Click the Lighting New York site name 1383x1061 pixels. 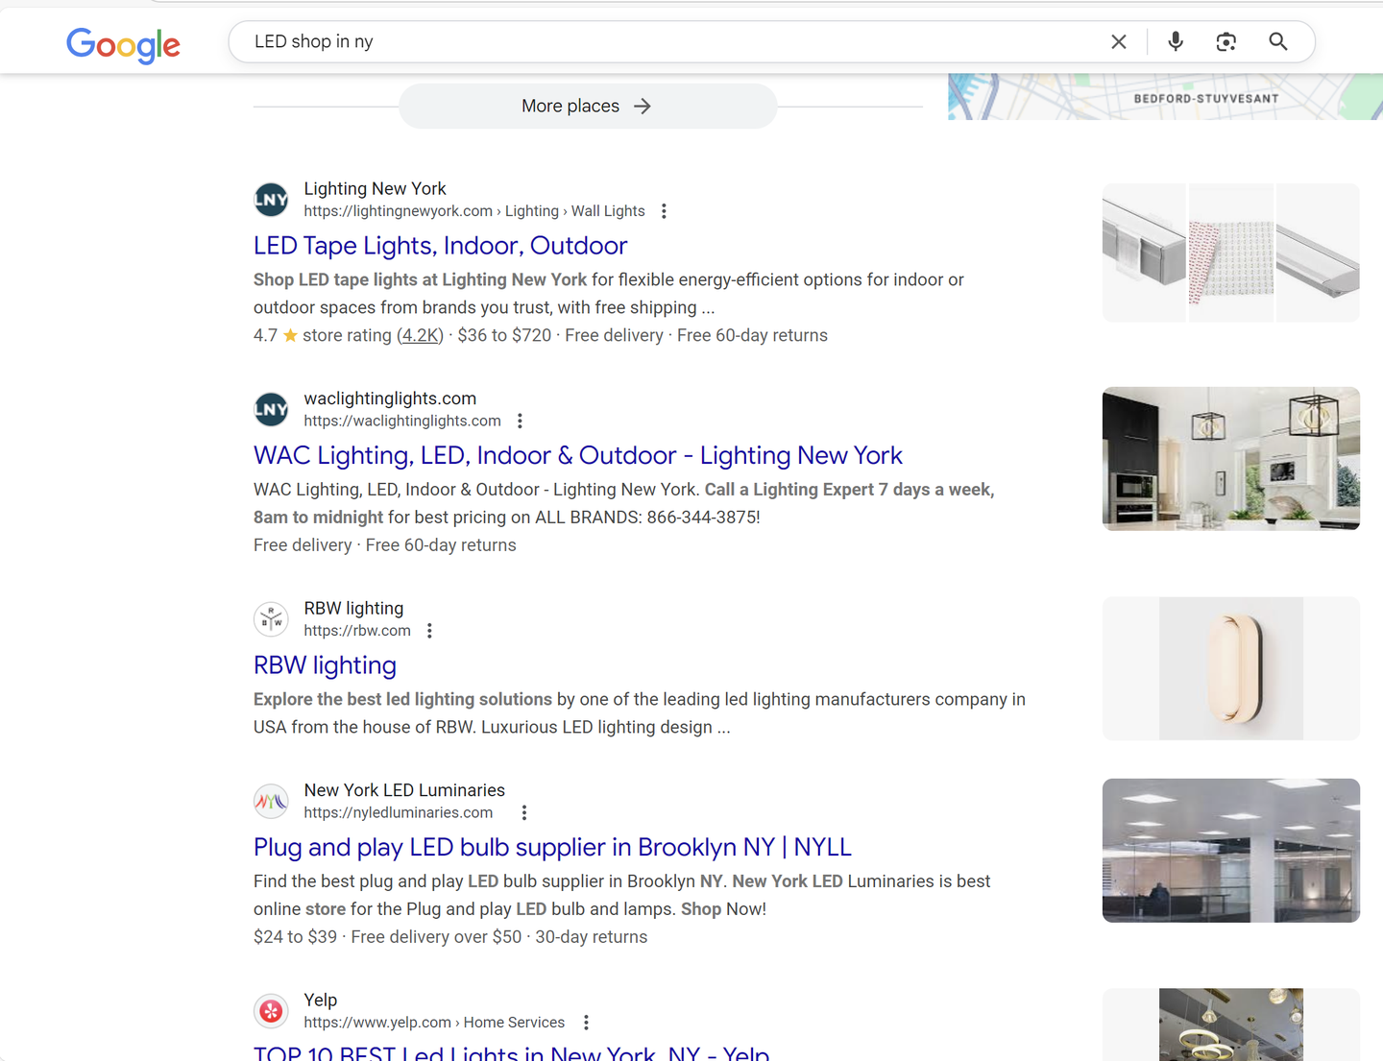pos(375,188)
